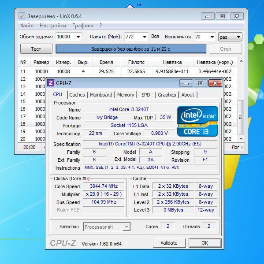Click the Socket 1155 LGA package field

coord(129,125)
